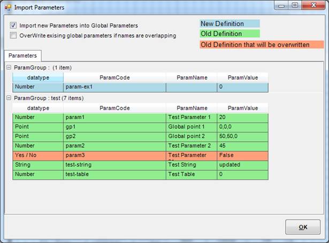Select the test-table row

point(114,175)
